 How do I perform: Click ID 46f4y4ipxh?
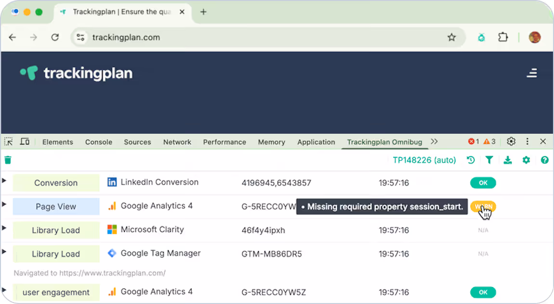pos(263,230)
